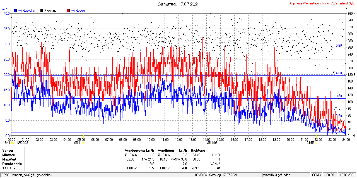The width and height of the screenshot is (357, 178).
Task: Click the W-NW 33.8 max gust value
Action: 179,159
